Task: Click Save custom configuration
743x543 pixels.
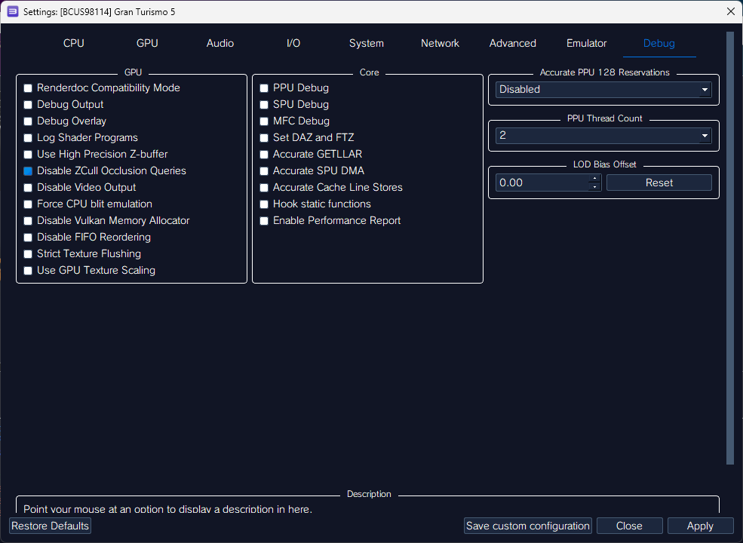Action: pyautogui.click(x=527, y=526)
